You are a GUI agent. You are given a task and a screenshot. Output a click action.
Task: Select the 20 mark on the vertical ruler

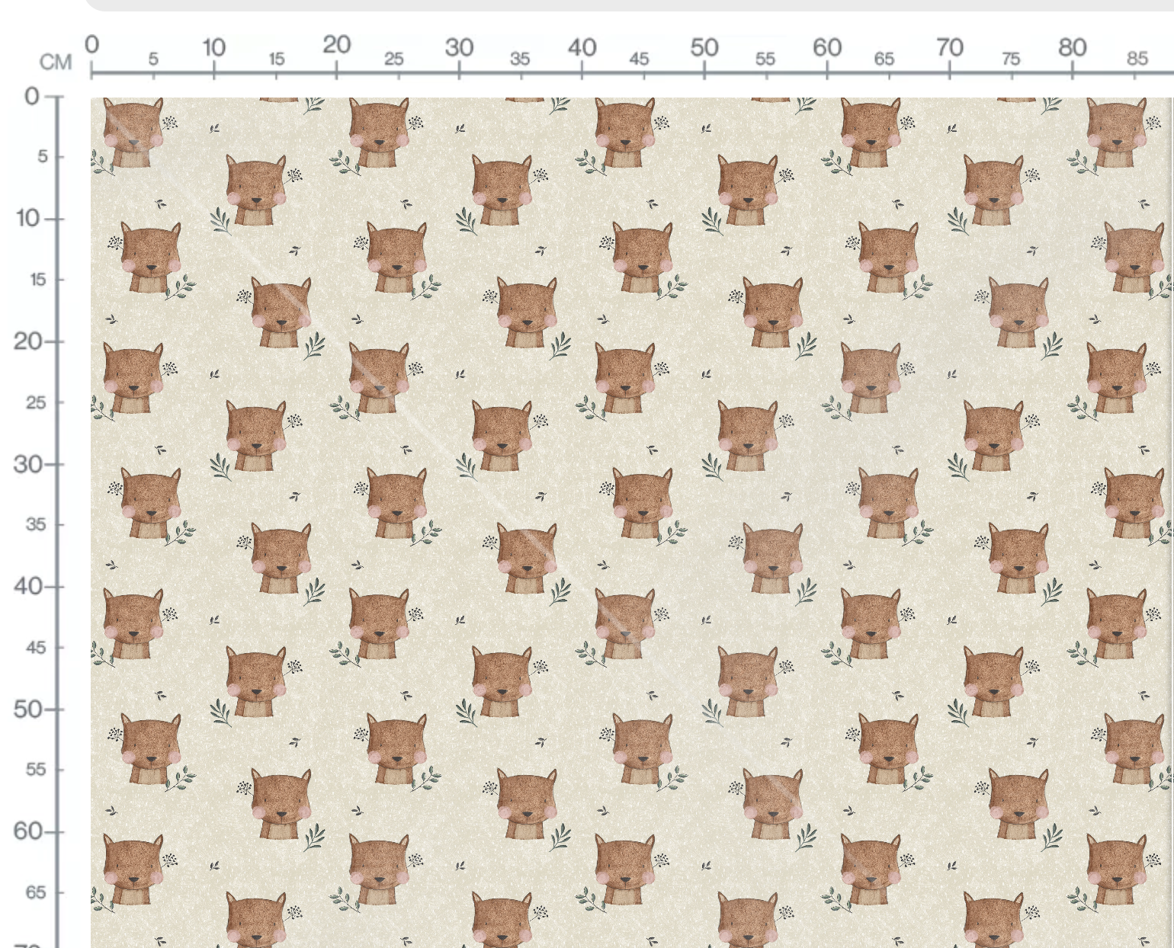click(28, 341)
